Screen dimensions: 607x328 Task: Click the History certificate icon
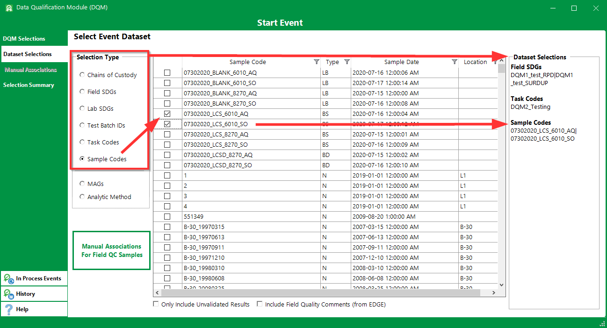pos(8,293)
